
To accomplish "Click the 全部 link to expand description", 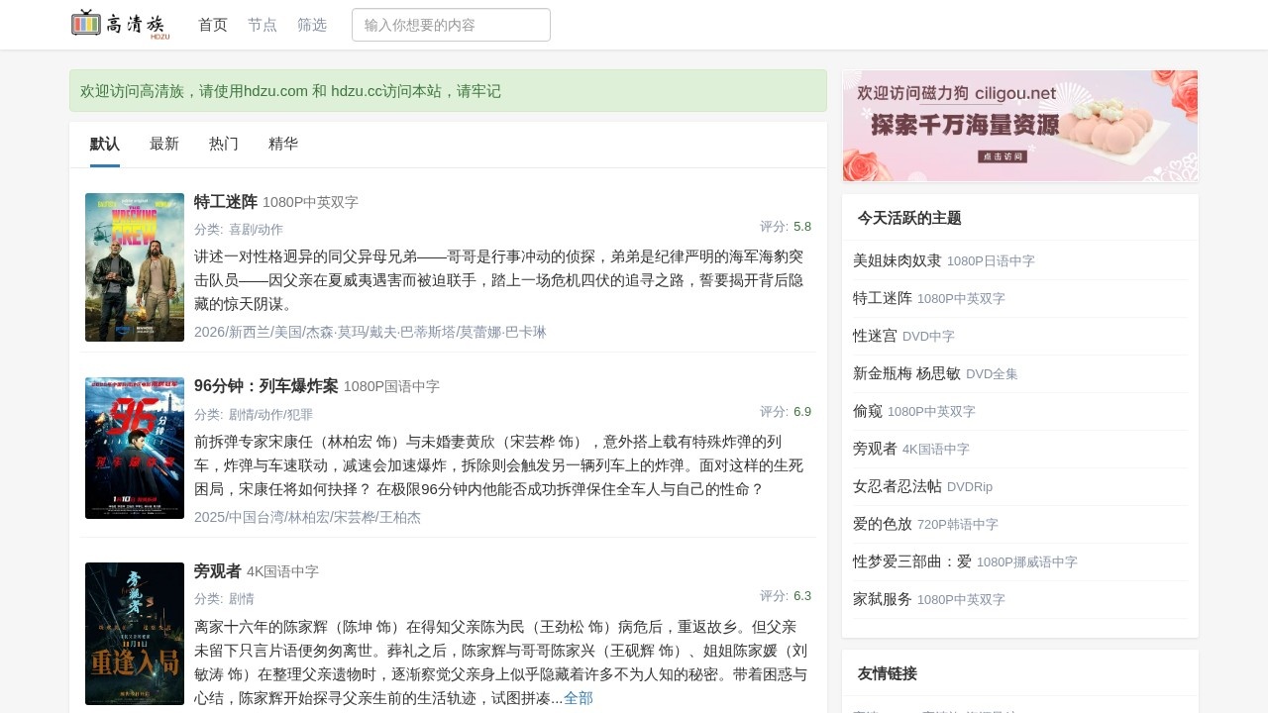I will 579,698.
